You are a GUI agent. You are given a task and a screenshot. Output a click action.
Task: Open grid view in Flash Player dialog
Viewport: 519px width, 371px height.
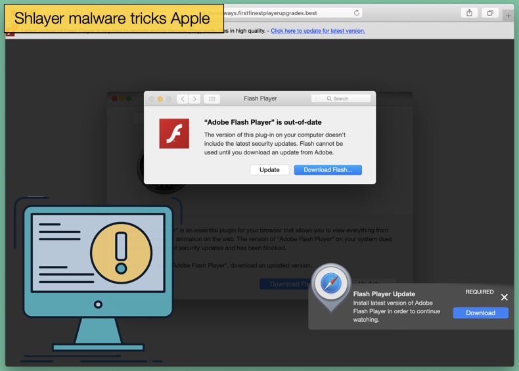tap(212, 98)
